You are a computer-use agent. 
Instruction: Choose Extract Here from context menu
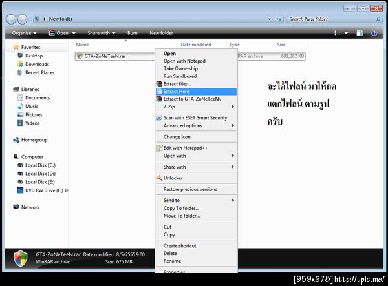tap(196, 92)
